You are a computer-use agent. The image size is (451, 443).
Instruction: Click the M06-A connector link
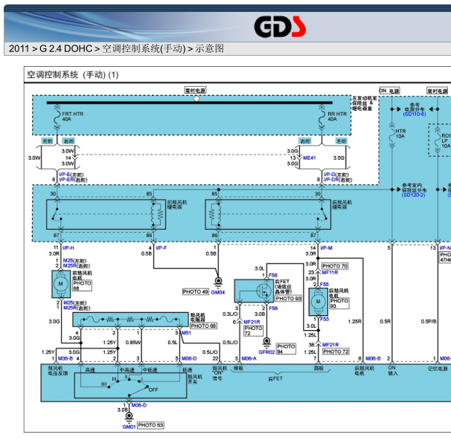click(249, 358)
